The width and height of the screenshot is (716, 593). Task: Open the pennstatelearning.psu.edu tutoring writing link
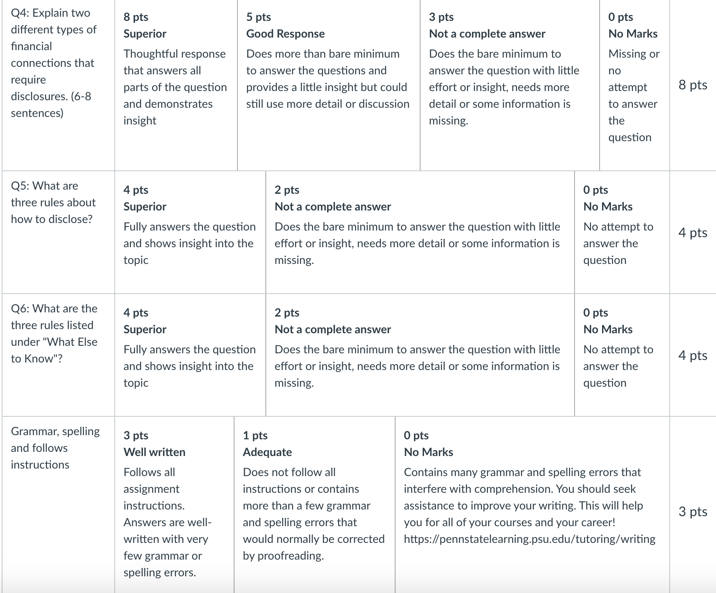point(529,539)
